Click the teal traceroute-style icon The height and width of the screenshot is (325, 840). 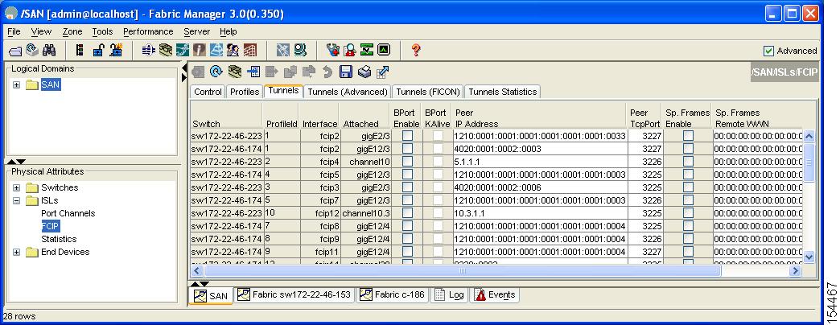coord(182,51)
